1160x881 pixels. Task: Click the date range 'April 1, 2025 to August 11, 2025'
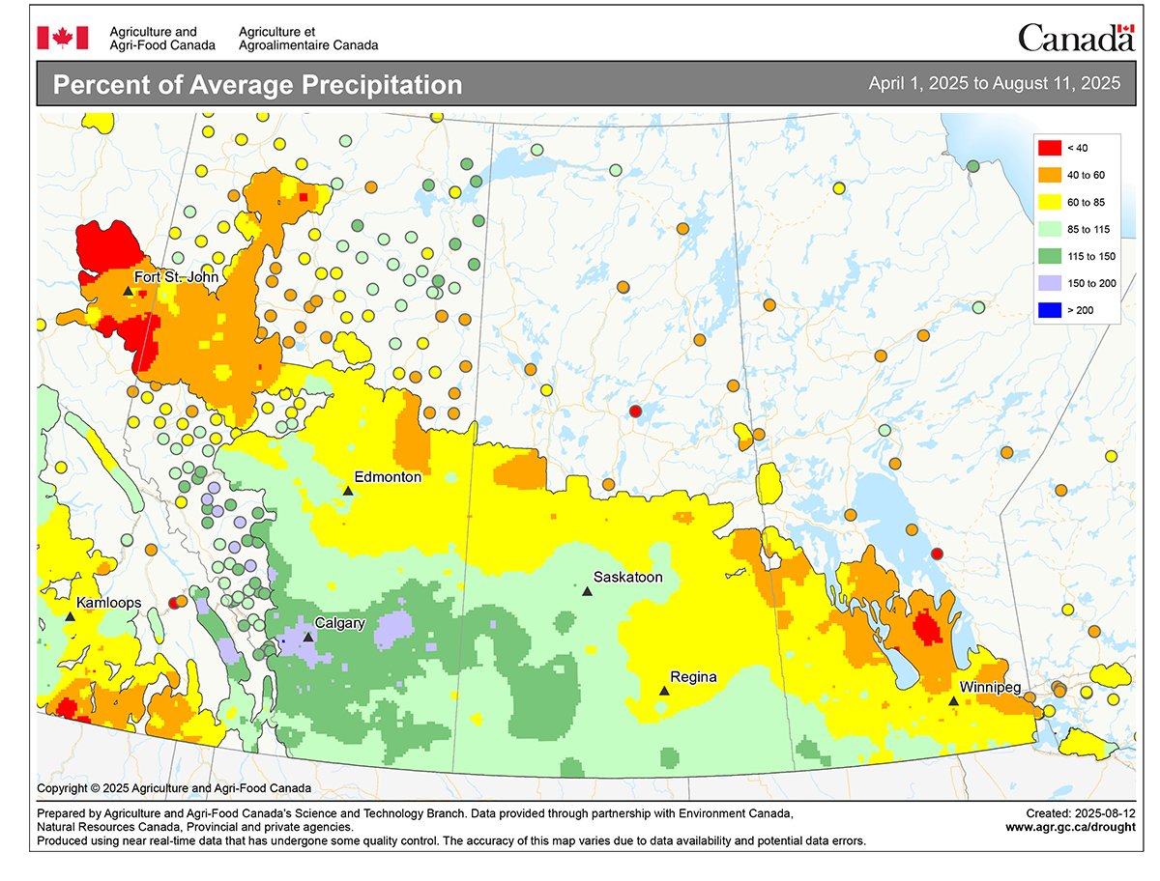coord(995,83)
